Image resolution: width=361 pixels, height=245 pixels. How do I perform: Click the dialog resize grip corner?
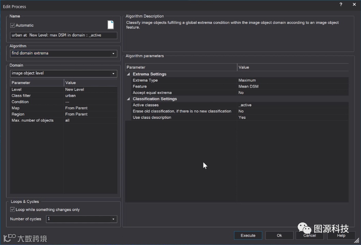click(357, 241)
